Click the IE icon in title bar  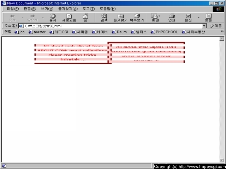coord(4,3)
